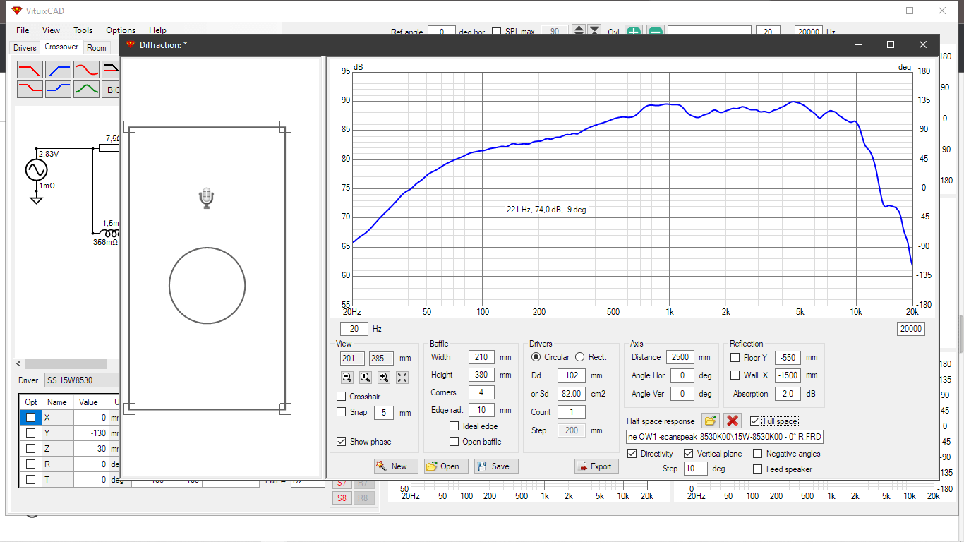Select the red low-shelf filter icon

click(30, 89)
